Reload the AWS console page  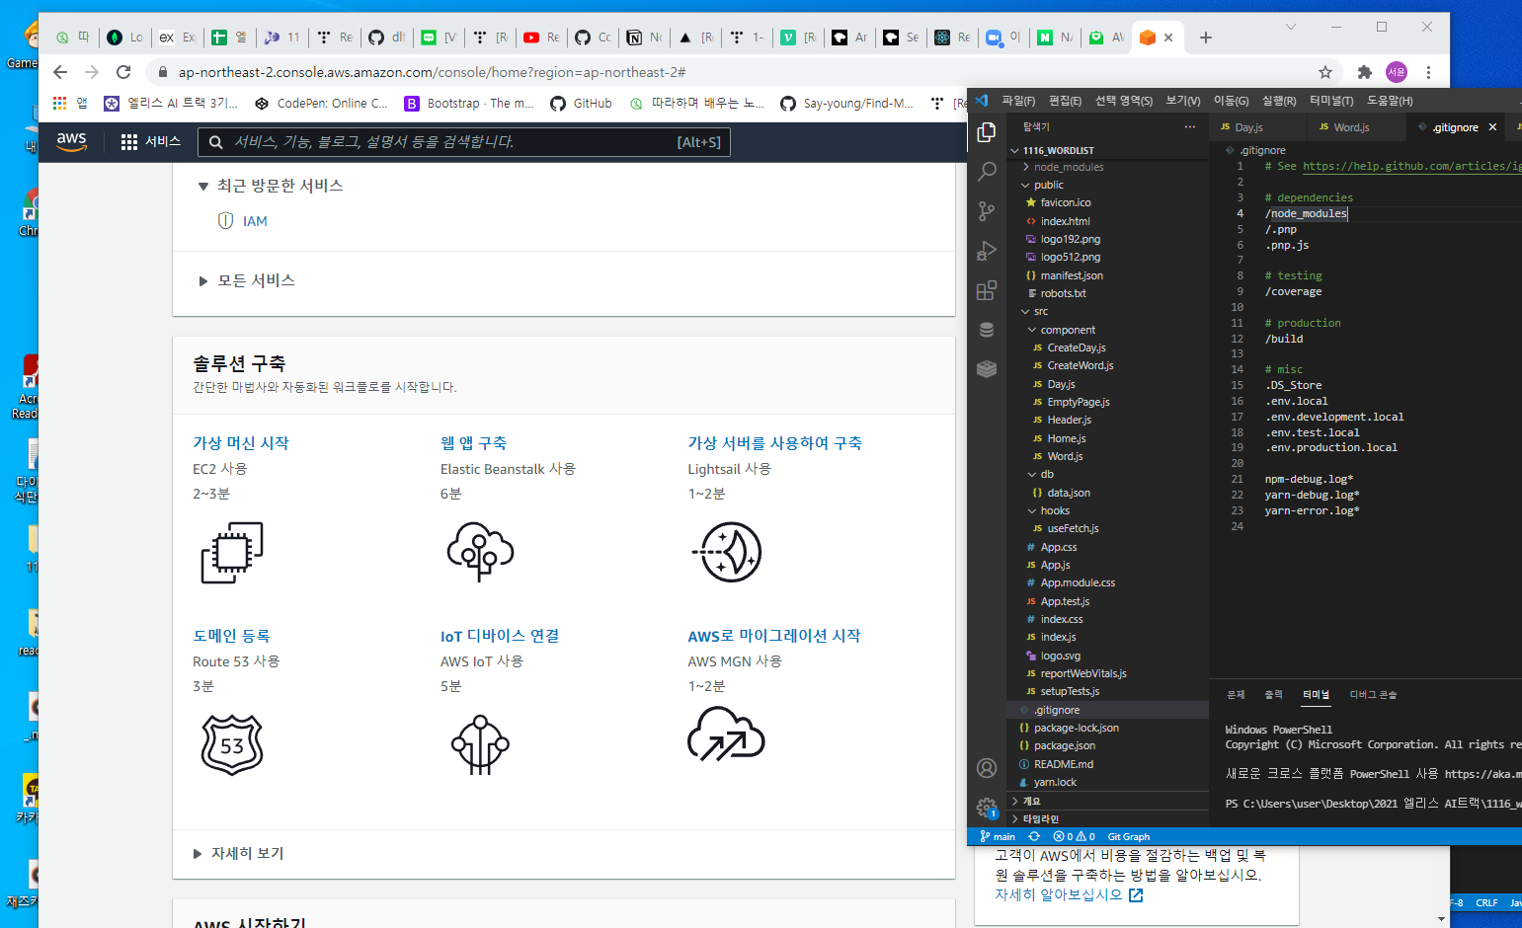(123, 72)
